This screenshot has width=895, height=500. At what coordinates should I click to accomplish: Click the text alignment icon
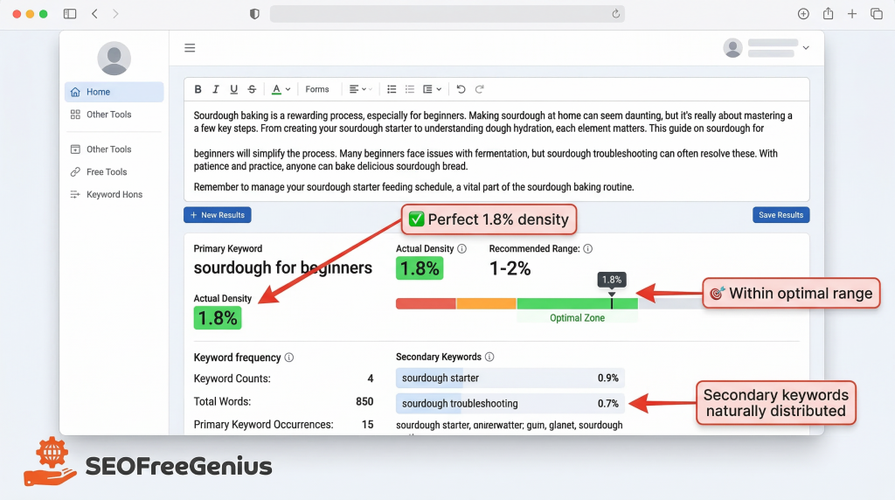click(x=354, y=89)
